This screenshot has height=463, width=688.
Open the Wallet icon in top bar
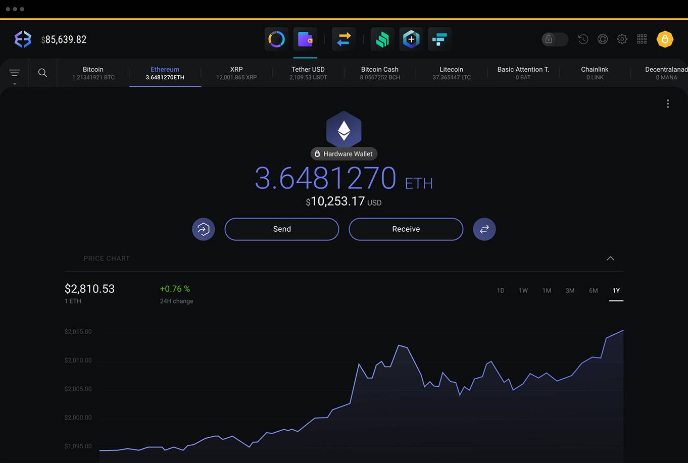pos(305,39)
